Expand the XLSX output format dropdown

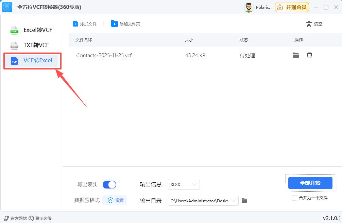coord(184,184)
